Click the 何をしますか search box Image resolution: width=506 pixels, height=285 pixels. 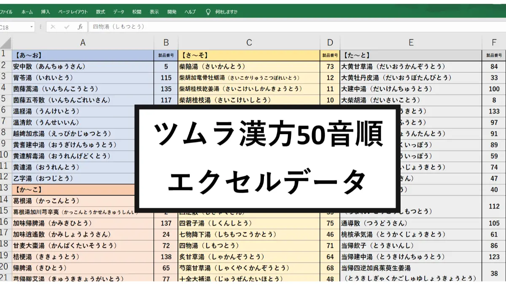coord(226,12)
